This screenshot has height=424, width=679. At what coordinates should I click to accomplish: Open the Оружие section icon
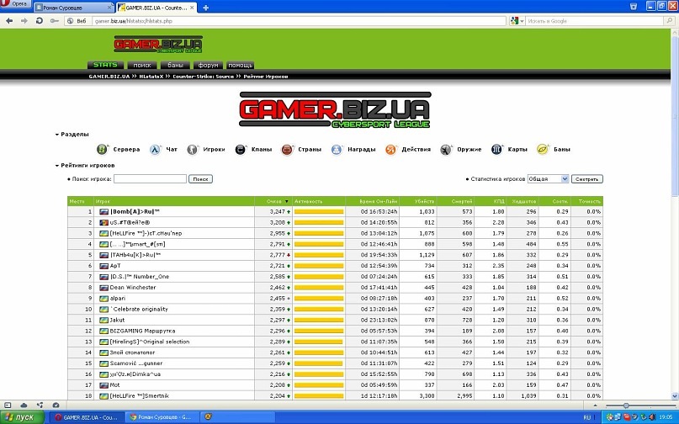pyautogui.click(x=446, y=150)
